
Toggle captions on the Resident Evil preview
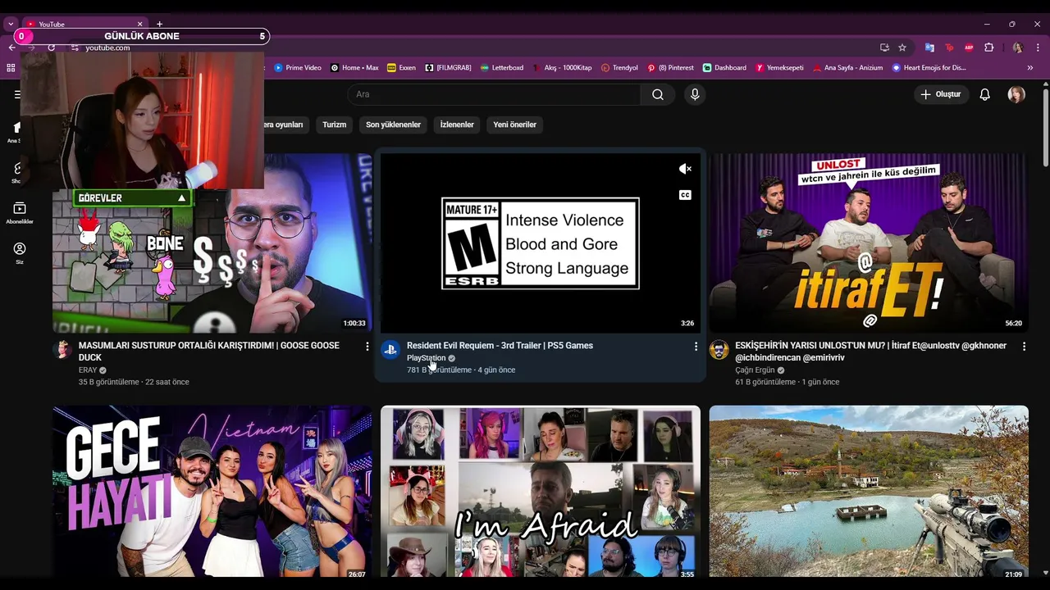pos(685,195)
